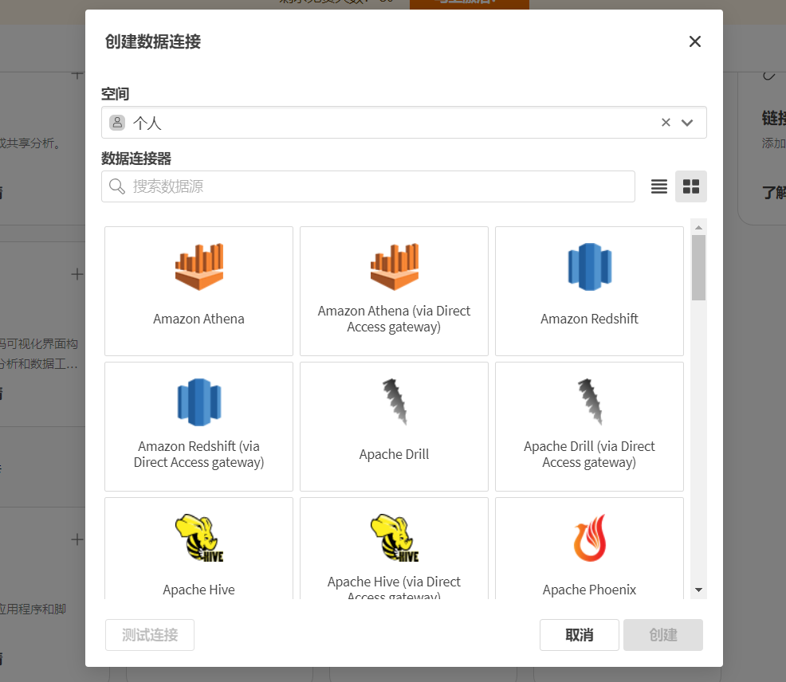The image size is (786, 682).
Task: Click the 测试连接 button
Action: (x=150, y=635)
